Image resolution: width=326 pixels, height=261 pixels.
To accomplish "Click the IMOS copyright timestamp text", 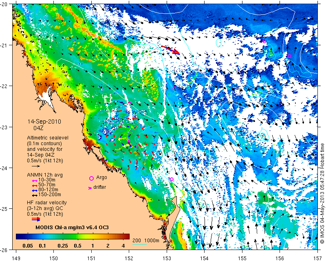I will point(322,193).
